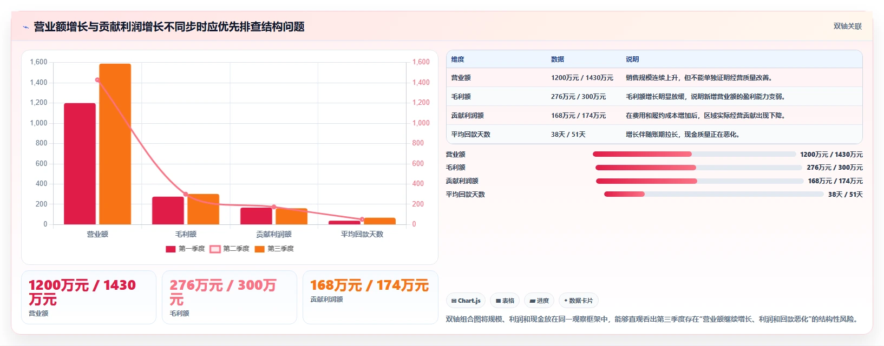Click the orange 贡献利润额 third-quarter bar
Viewport: 884px width, 346px height.
tap(291, 216)
